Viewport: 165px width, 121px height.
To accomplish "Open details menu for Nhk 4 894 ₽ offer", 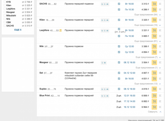I will (160, 52).
